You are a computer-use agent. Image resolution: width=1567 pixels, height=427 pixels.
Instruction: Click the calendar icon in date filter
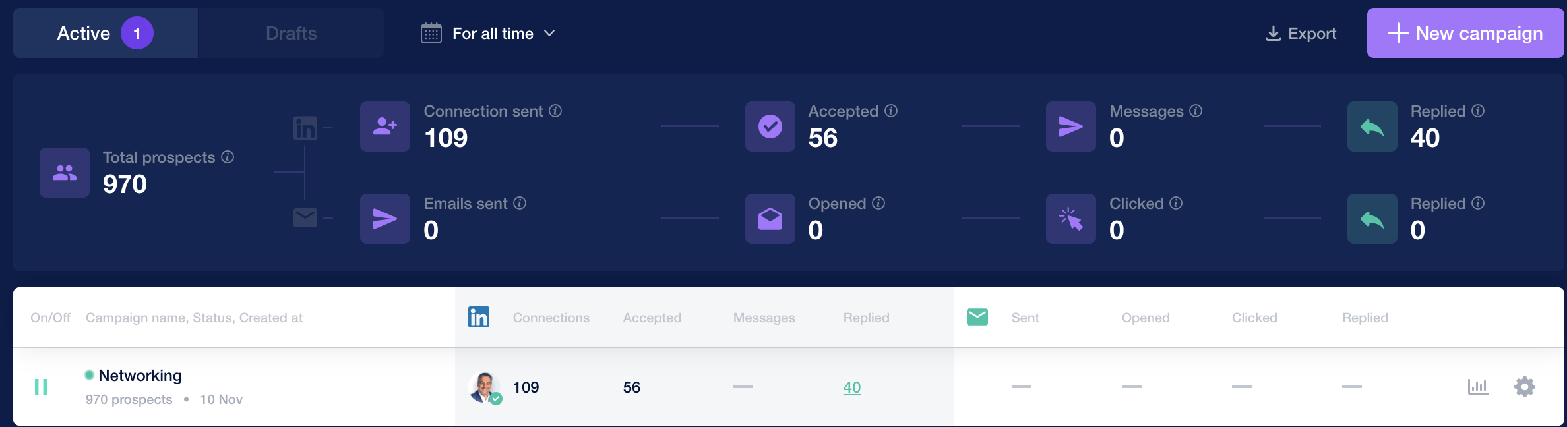(x=431, y=33)
